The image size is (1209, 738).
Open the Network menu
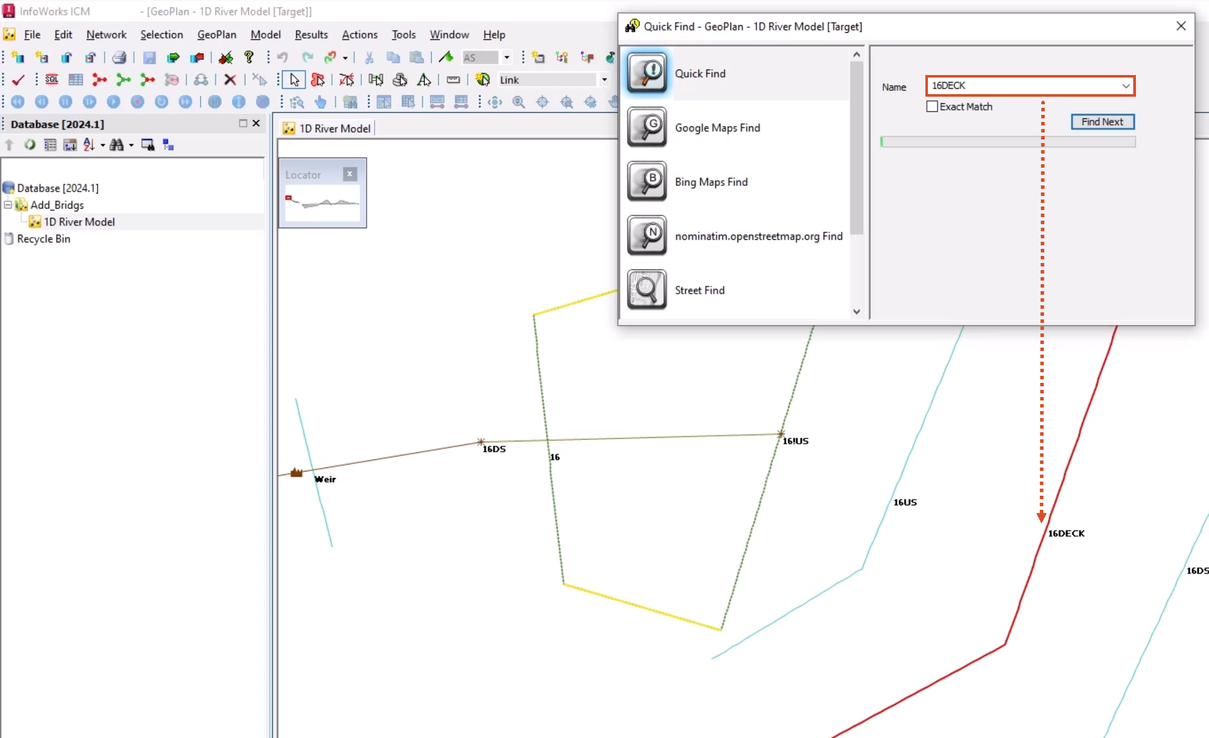click(105, 34)
